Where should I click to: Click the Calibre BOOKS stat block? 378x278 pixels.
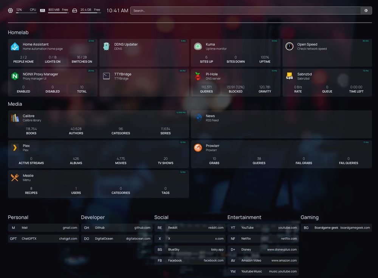[x=31, y=131]
